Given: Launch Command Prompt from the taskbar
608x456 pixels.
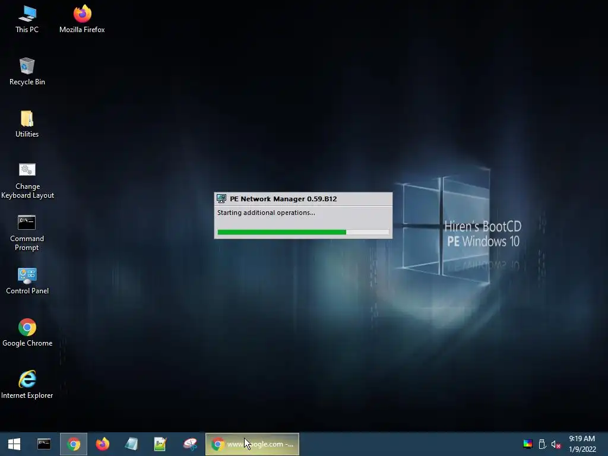Looking at the screenshot, I should (44, 444).
